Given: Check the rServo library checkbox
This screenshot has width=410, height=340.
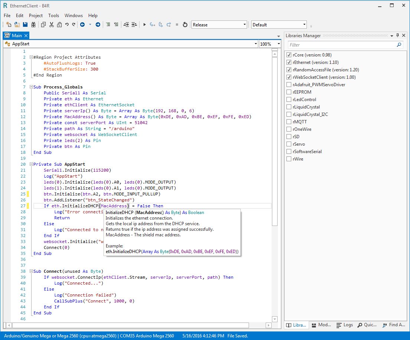Looking at the screenshot, I should pyautogui.click(x=289, y=144).
